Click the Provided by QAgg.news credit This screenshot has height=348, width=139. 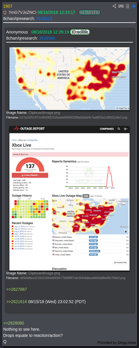coord(117,343)
